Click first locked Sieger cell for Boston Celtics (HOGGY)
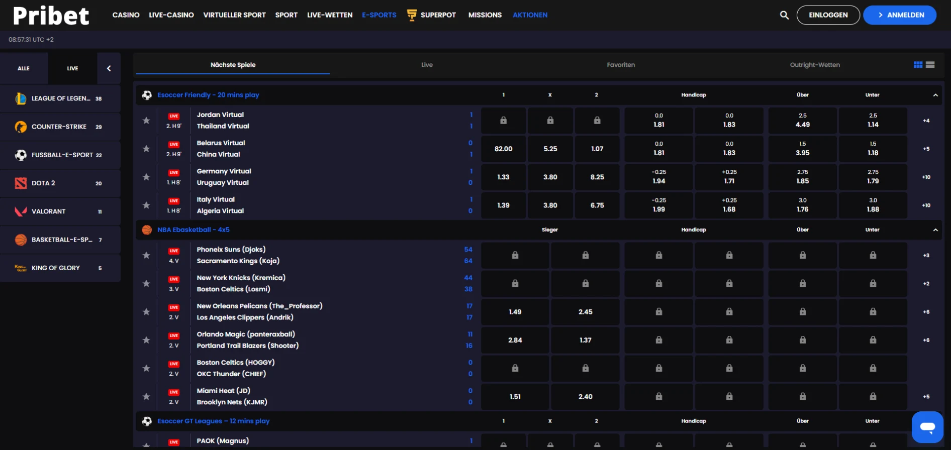 point(515,368)
